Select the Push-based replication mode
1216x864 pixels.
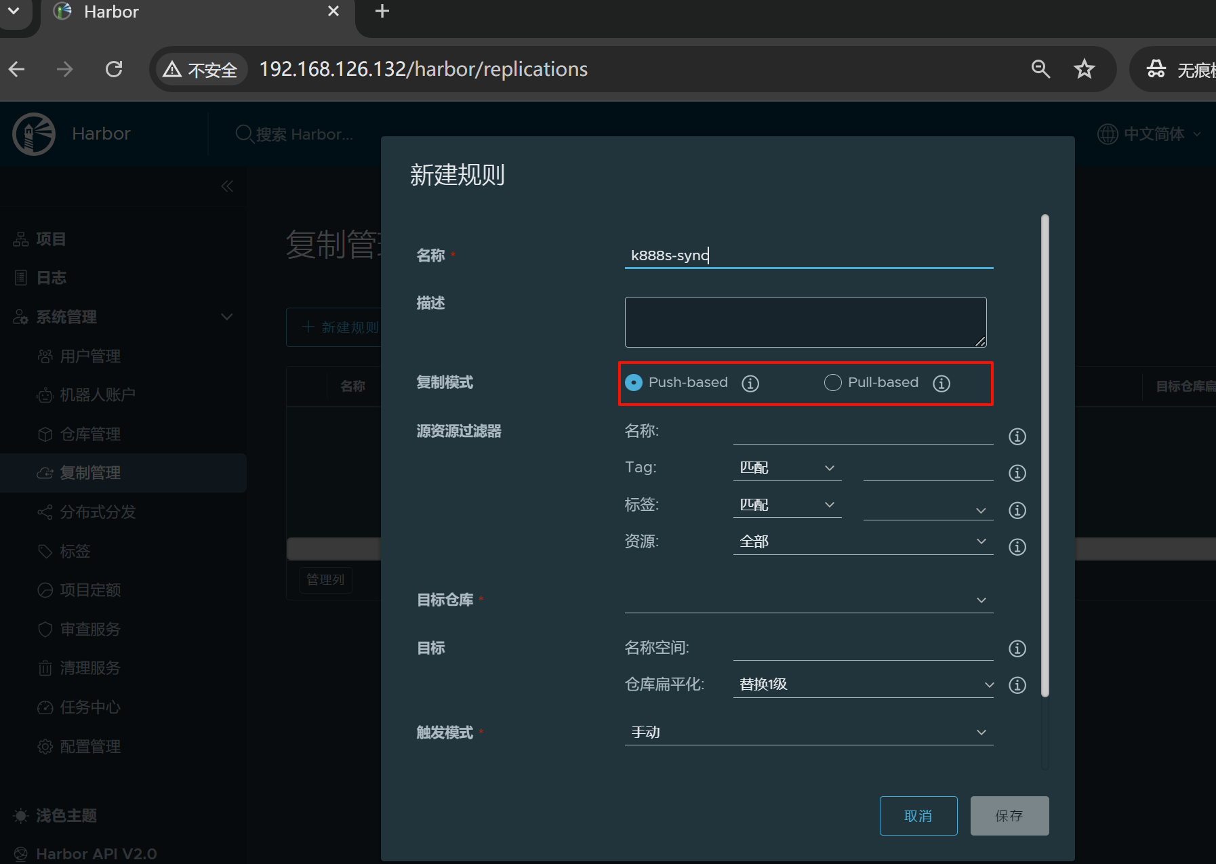(634, 383)
